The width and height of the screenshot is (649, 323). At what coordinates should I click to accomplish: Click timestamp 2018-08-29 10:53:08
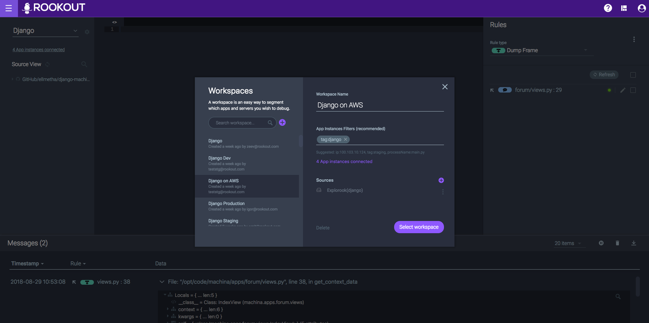click(38, 282)
